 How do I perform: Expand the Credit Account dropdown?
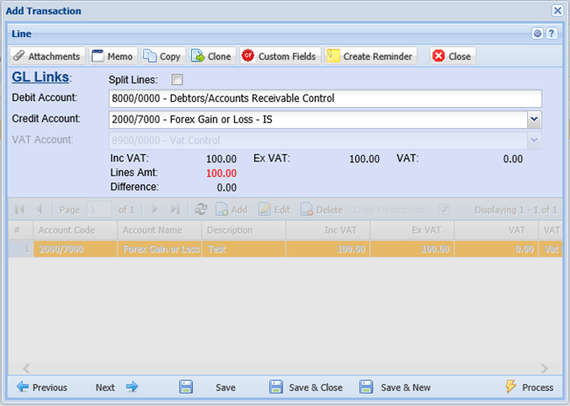534,118
